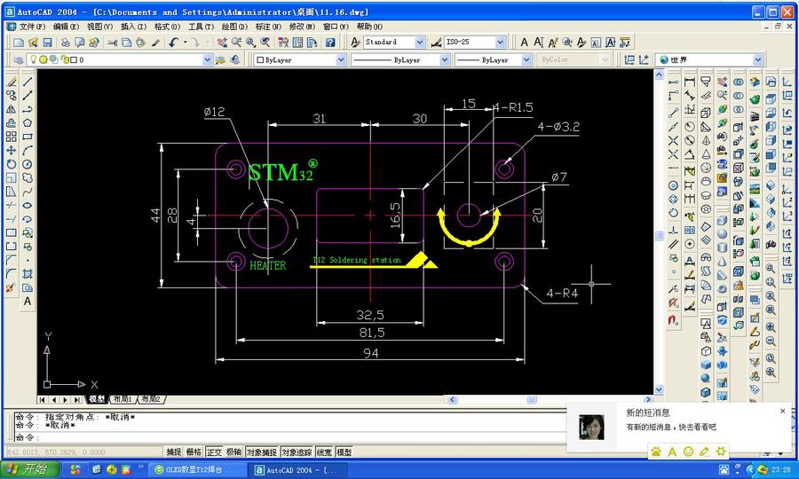The width and height of the screenshot is (799, 479).
Task: Select the Rectangle draw tool
Action: [x=28, y=137]
